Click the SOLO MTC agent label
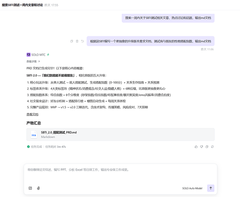Image resolution: width=240 pixels, height=197 pixels. tap(39, 55)
